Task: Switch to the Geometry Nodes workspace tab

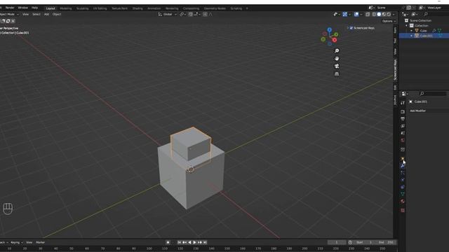Action: (x=215, y=8)
